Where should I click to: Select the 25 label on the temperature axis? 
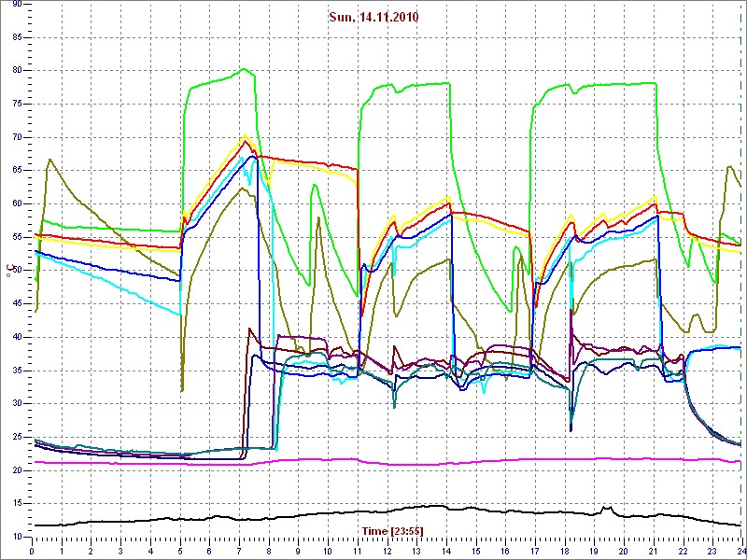pyautogui.click(x=16, y=437)
